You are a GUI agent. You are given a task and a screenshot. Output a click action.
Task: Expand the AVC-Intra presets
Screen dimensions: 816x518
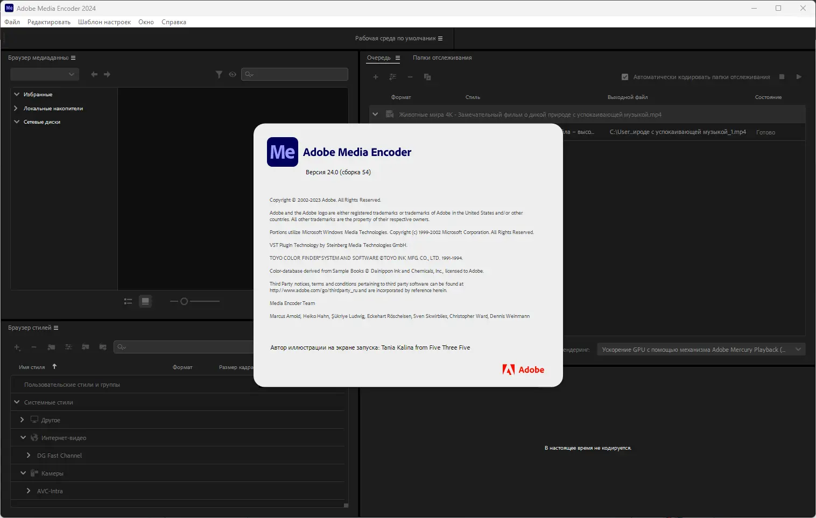pyautogui.click(x=29, y=491)
